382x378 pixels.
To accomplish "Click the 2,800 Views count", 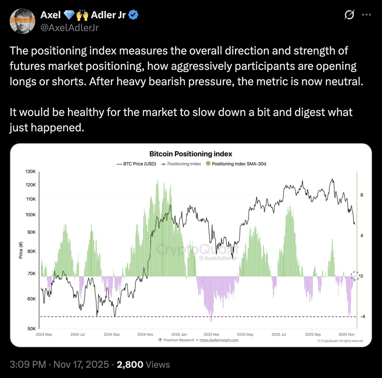I will (143, 365).
